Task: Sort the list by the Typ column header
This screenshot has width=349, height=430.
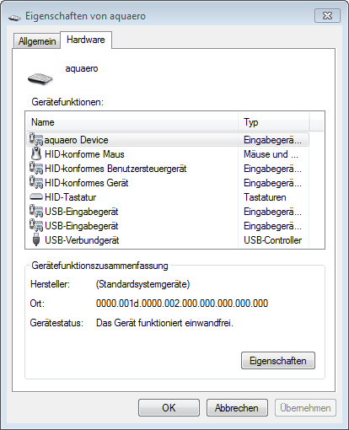Action: coord(273,122)
